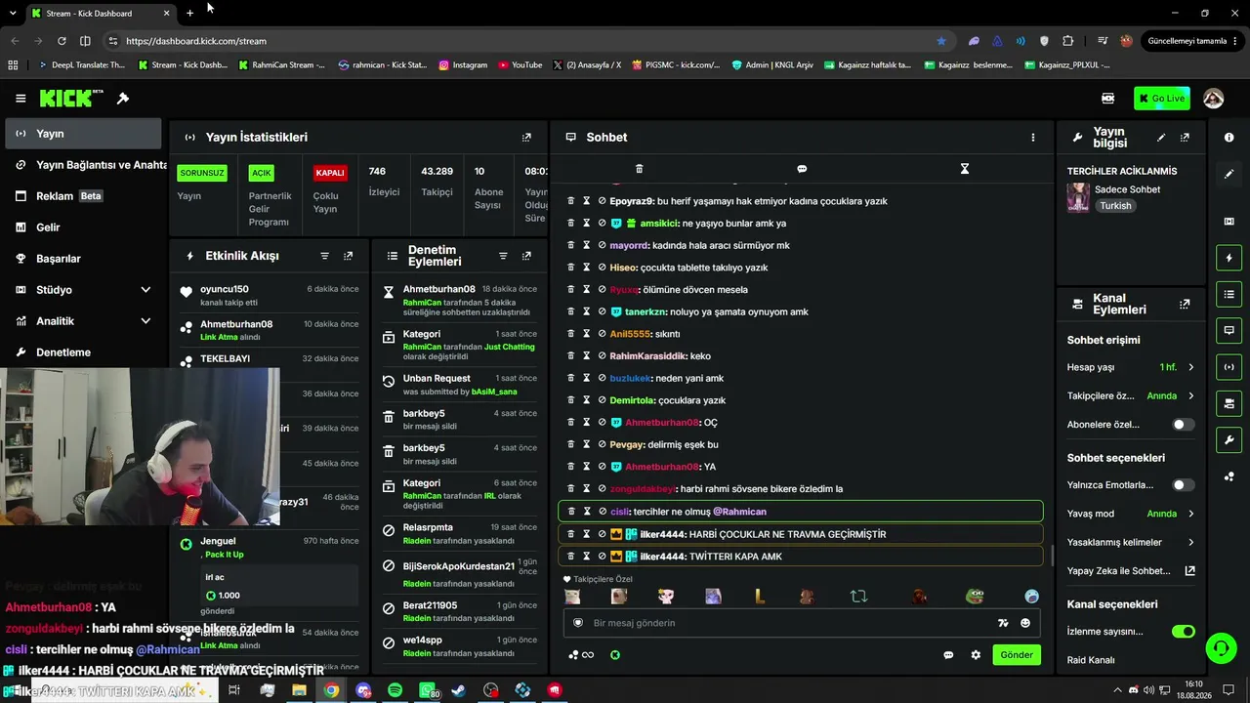Open the hamburger menu beside the Kick logo
Screen dimensions: 1250x703
tap(21, 99)
